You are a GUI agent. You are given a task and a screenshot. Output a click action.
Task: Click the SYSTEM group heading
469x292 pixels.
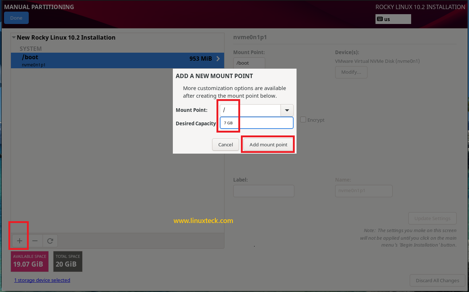point(31,49)
